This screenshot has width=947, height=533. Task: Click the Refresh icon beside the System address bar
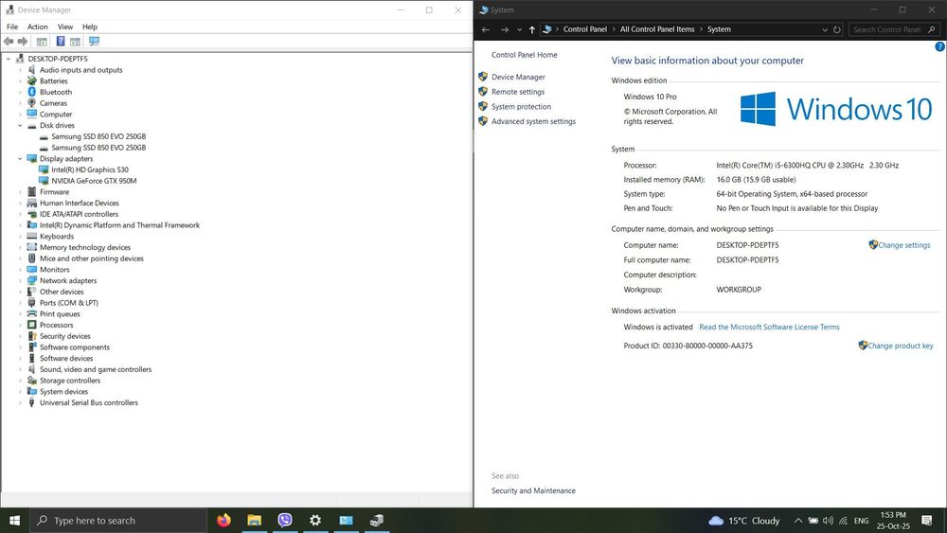837,29
